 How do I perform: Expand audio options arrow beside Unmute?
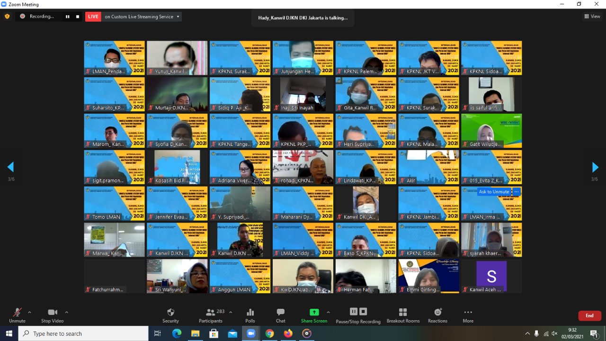click(x=29, y=312)
